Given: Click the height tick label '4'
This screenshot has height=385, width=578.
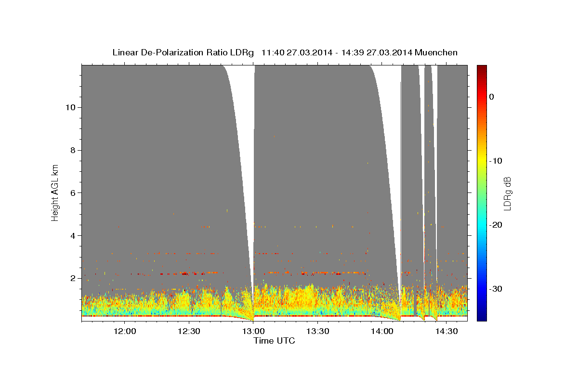Looking at the screenshot, I should (x=72, y=236).
